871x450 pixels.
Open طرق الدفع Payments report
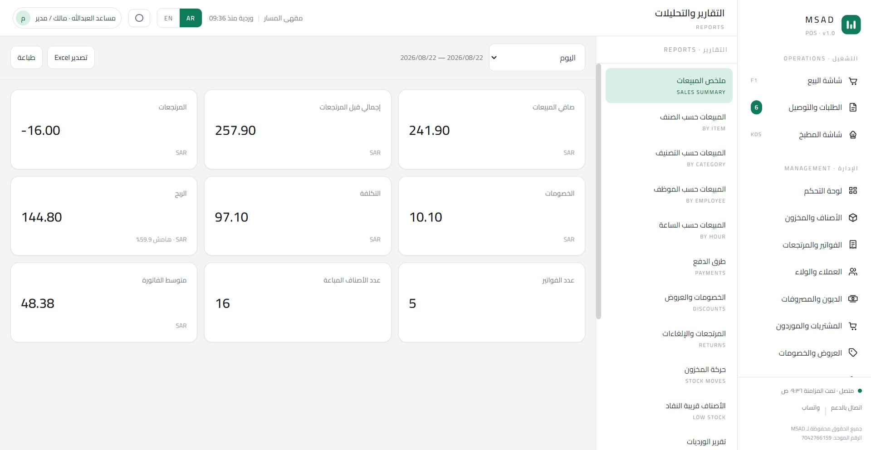pos(669,266)
